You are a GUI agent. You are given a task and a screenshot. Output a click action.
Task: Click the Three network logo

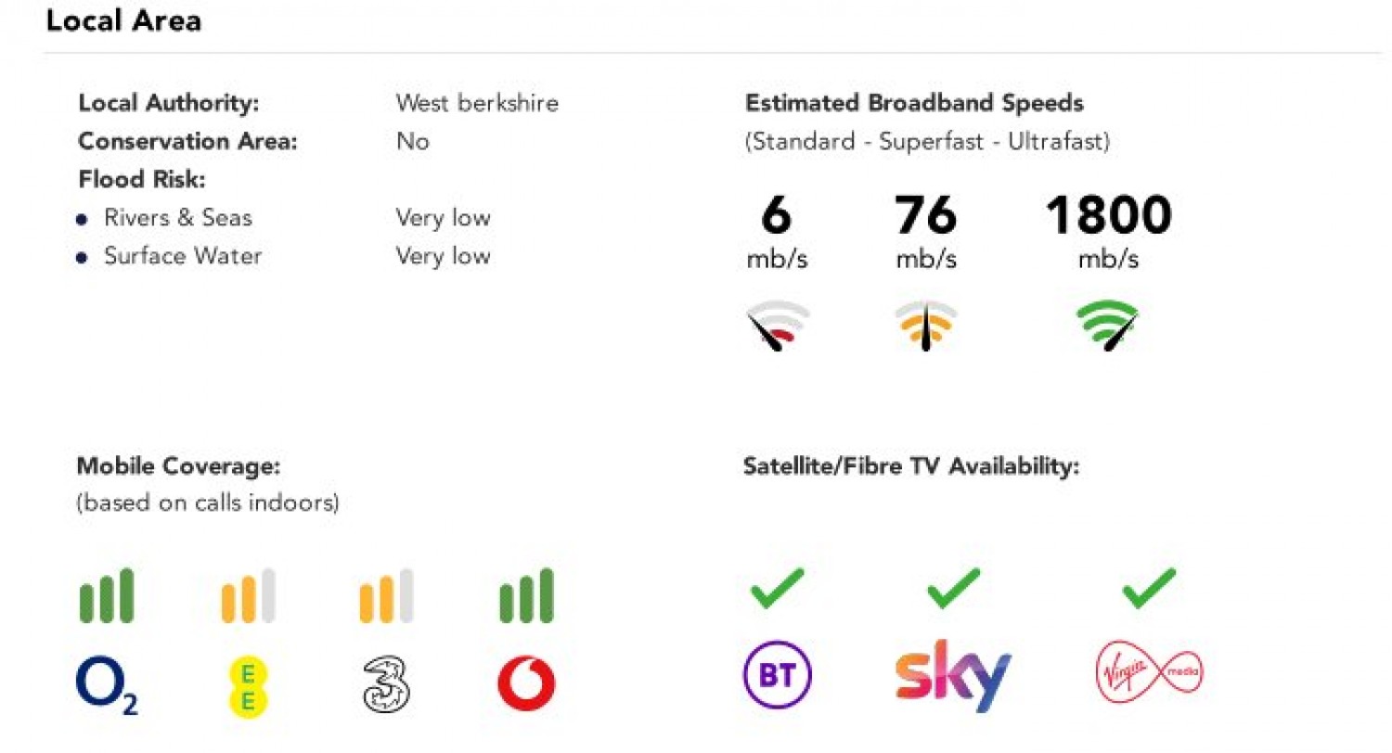click(x=386, y=685)
